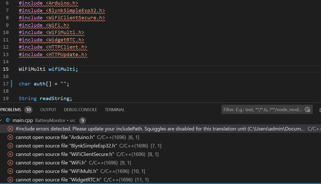Open the filter settings icon in Problems panel
321x184 pixels.
click(307, 110)
